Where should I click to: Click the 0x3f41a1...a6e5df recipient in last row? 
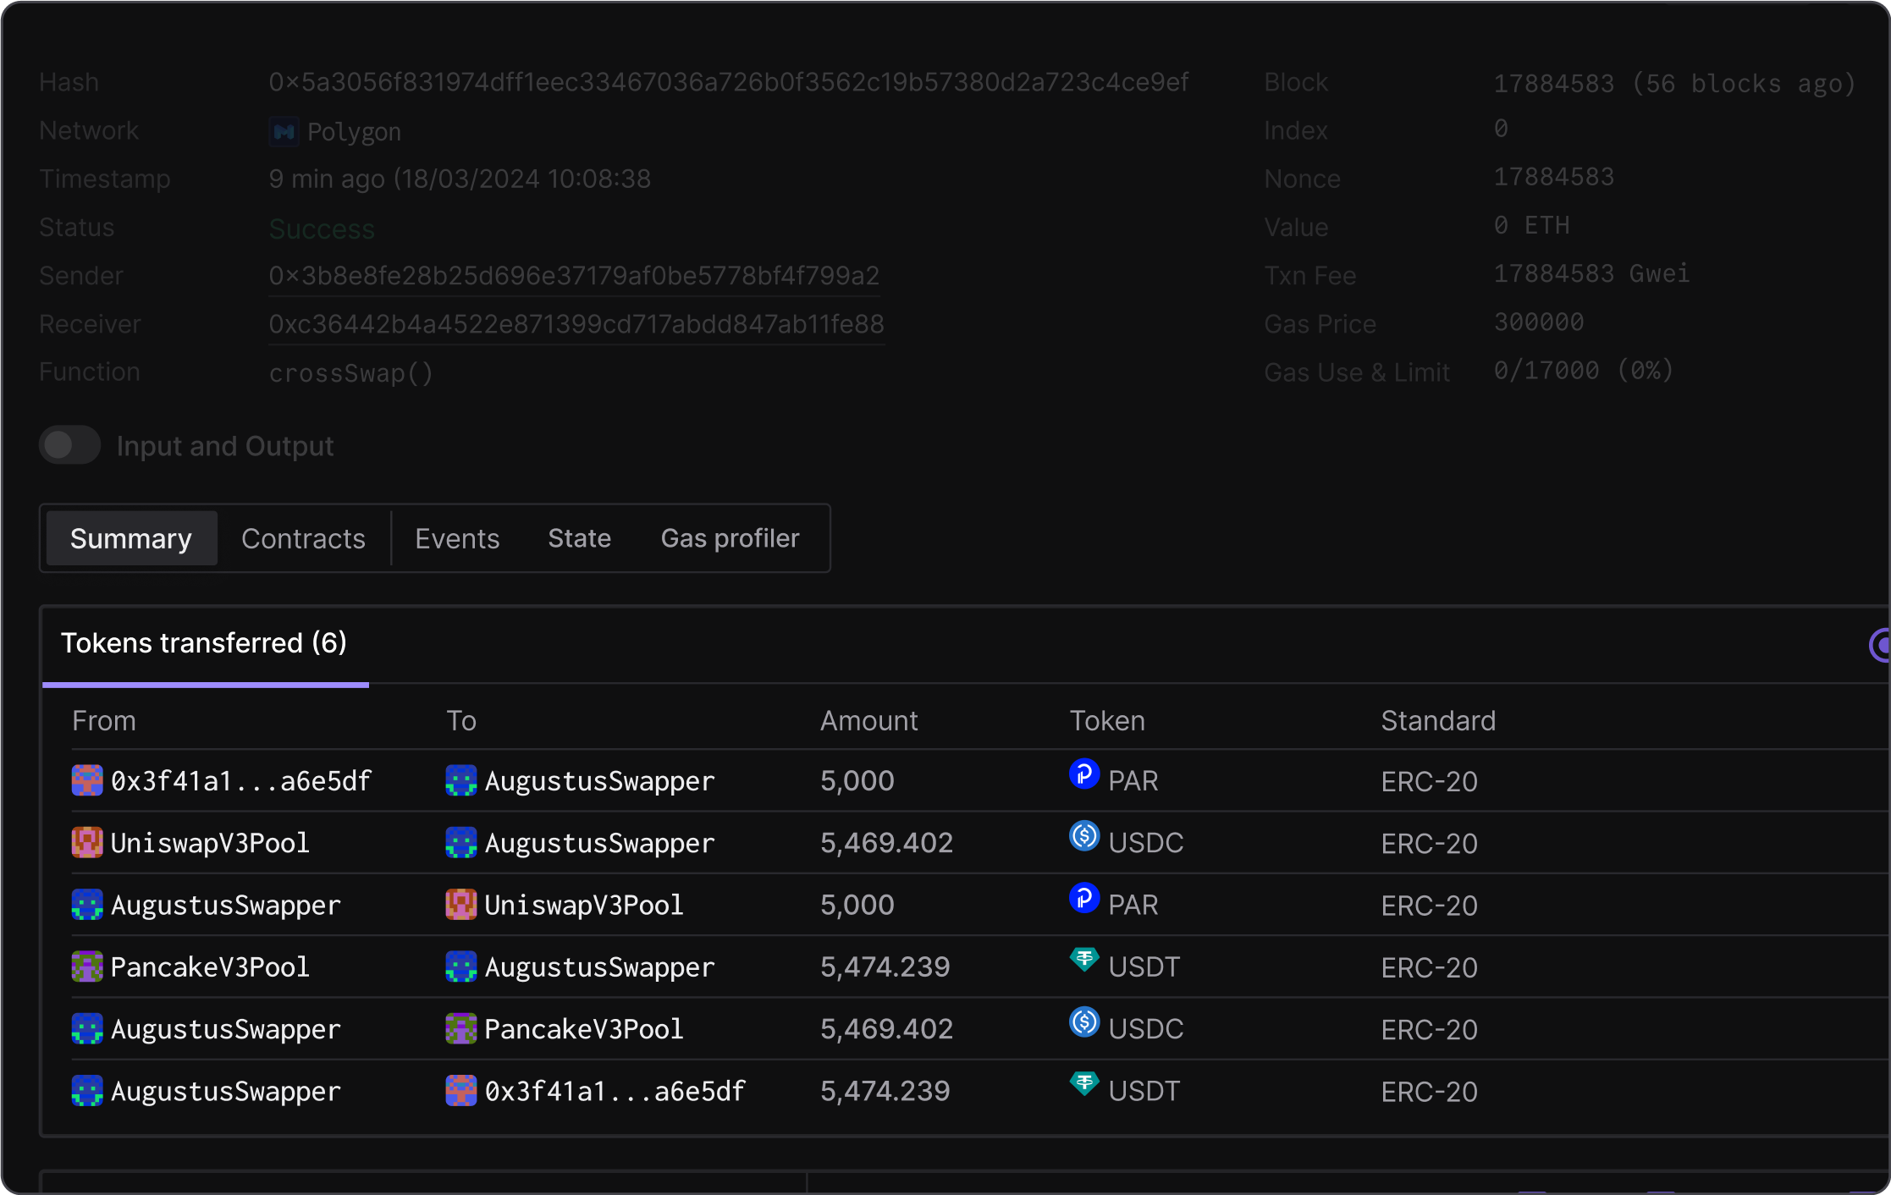click(x=615, y=1091)
